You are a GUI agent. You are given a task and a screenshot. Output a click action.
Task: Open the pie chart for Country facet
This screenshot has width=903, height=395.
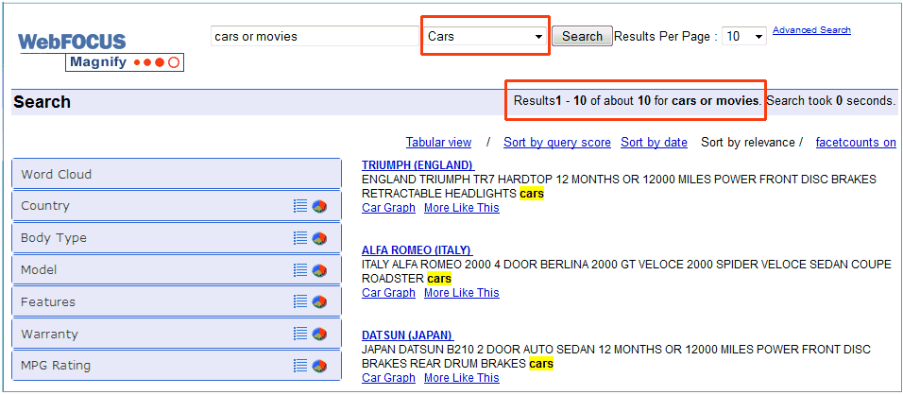click(x=319, y=206)
